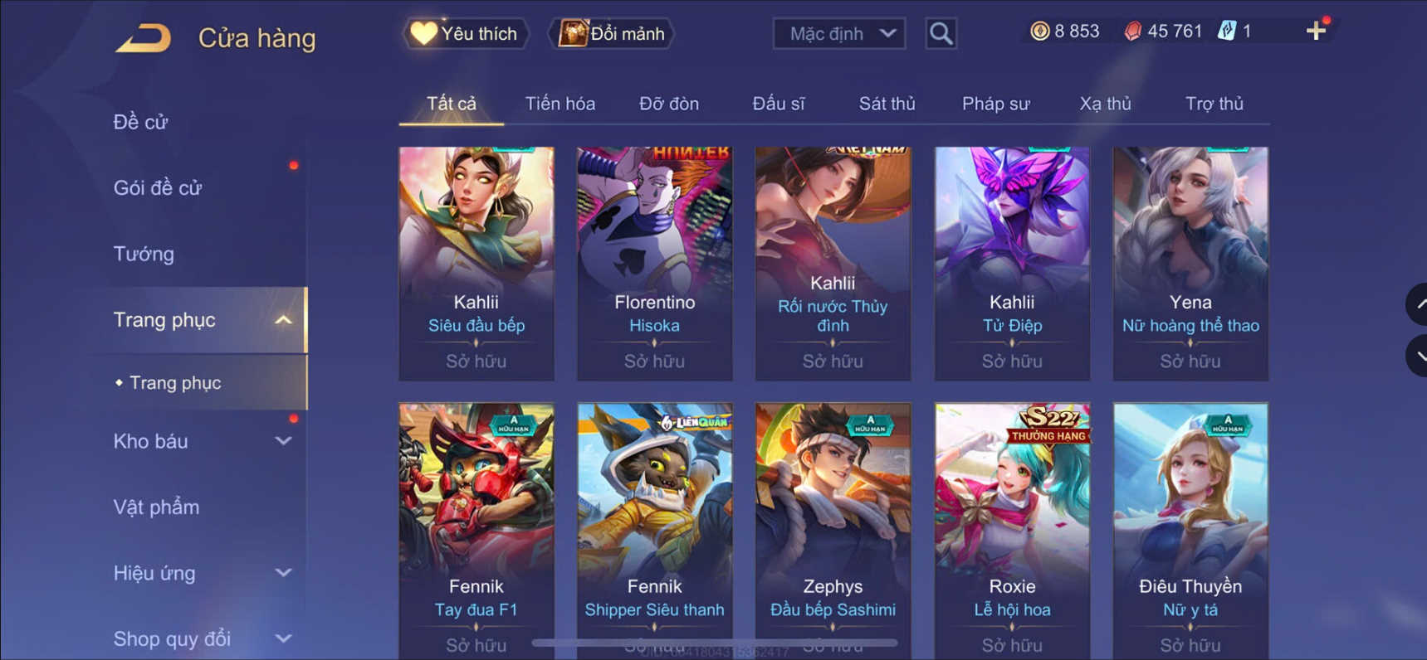Expand the Shop quy đổi section
This screenshot has height=660, width=1427.
(283, 638)
